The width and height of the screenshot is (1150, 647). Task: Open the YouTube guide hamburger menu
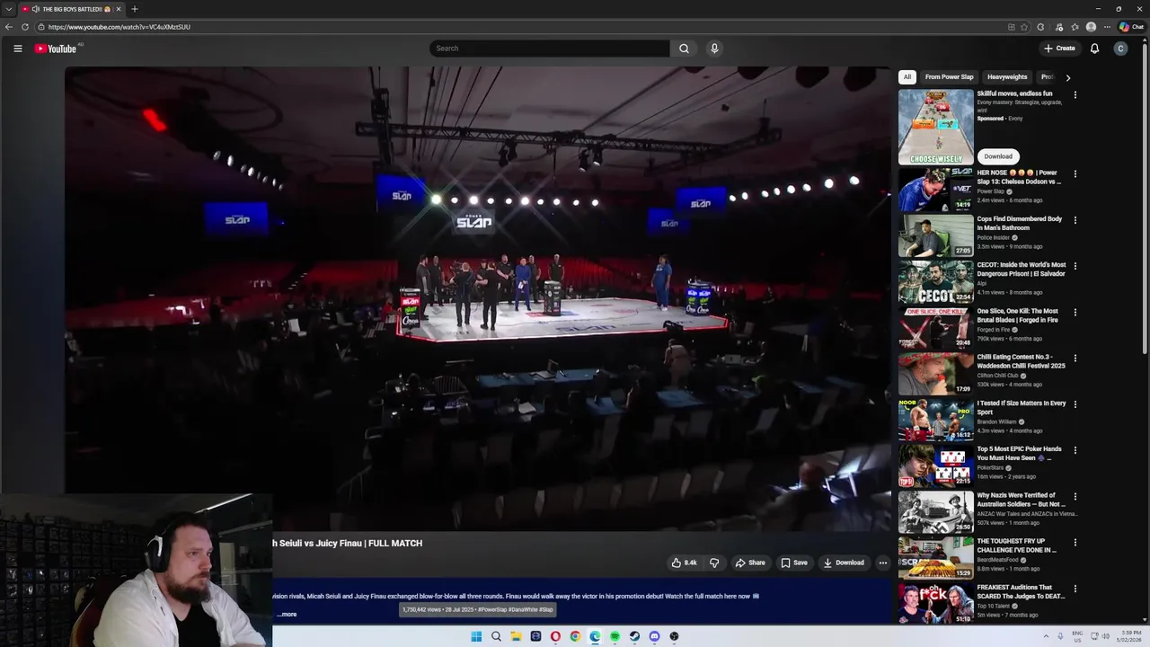click(x=18, y=49)
